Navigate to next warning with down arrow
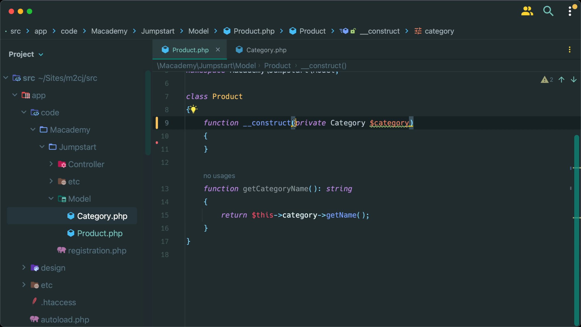Viewport: 581px width, 327px height. pyautogui.click(x=573, y=80)
